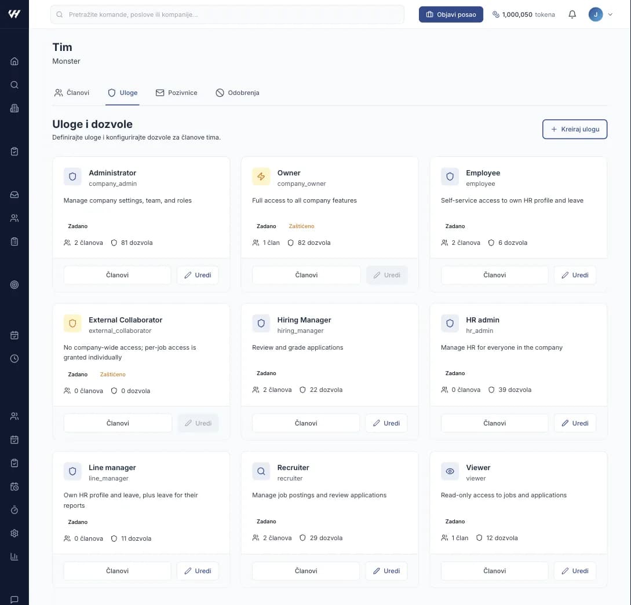Click the Owner role lightning icon
The width and height of the screenshot is (631, 605).
click(x=261, y=177)
